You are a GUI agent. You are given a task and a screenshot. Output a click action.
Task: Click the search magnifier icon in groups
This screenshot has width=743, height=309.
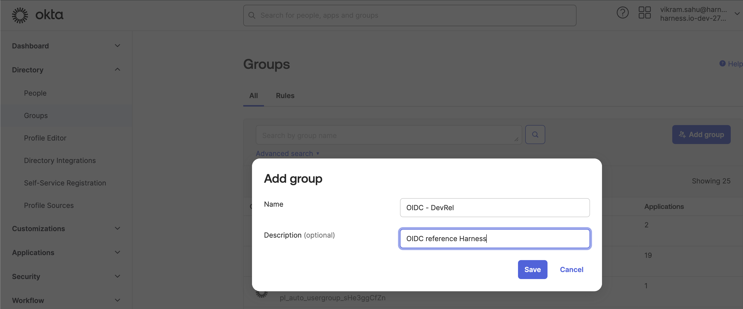point(535,134)
